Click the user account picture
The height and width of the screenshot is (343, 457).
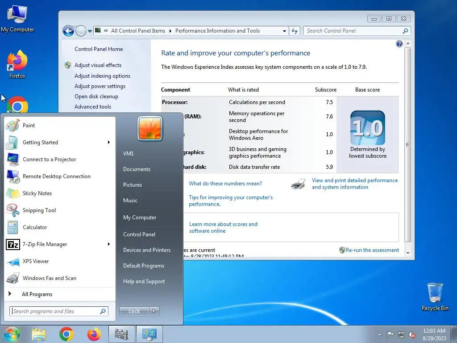(150, 128)
